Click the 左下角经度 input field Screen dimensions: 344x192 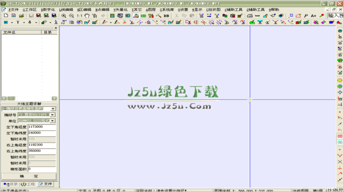[x=42, y=127]
